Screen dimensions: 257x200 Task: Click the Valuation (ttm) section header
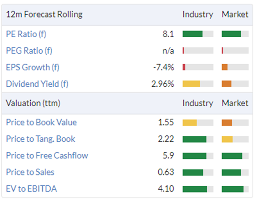tap(33, 103)
